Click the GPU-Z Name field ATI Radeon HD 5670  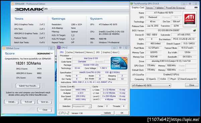163,13
